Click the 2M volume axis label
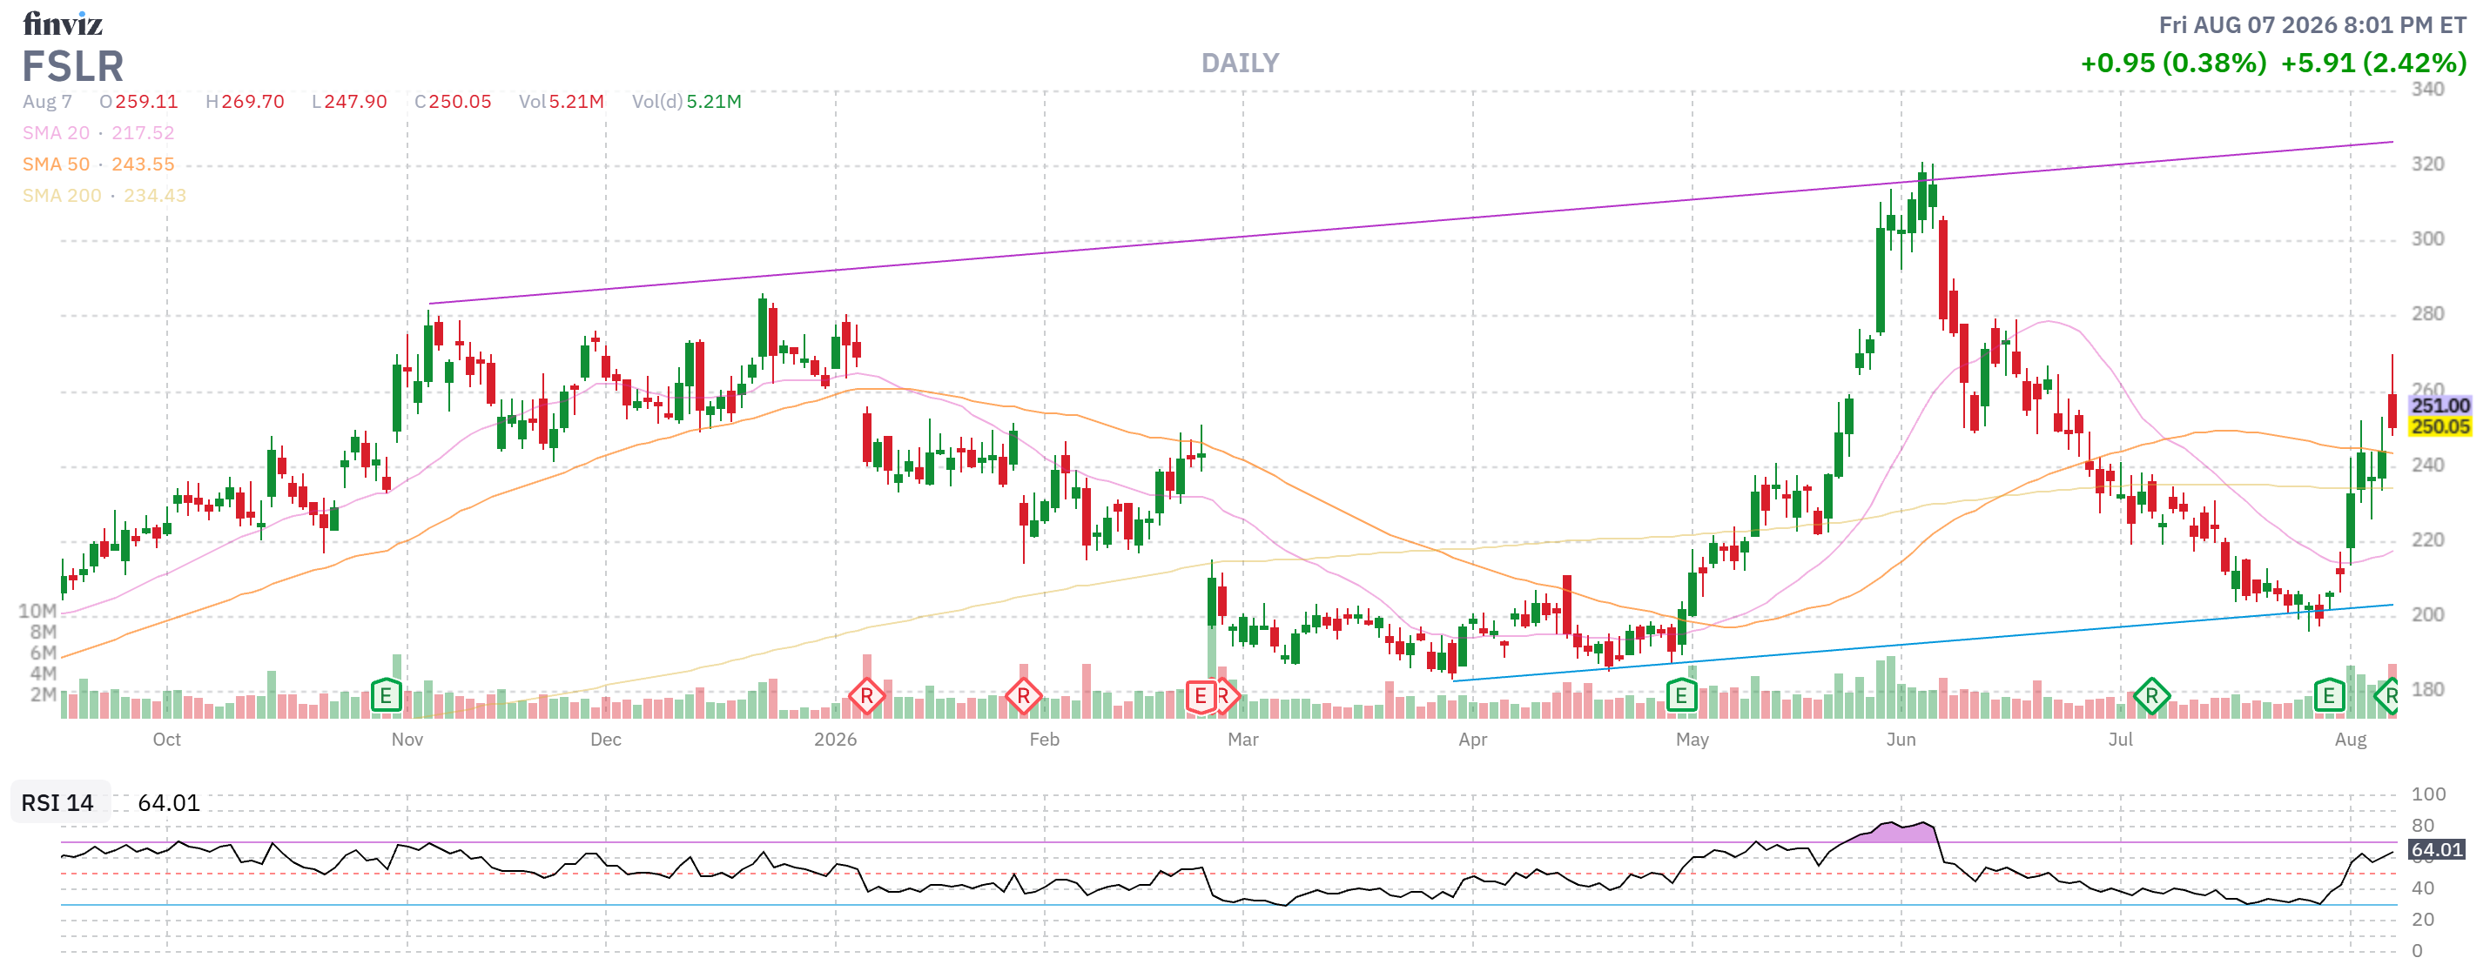The width and height of the screenshot is (2490, 978). tap(43, 695)
